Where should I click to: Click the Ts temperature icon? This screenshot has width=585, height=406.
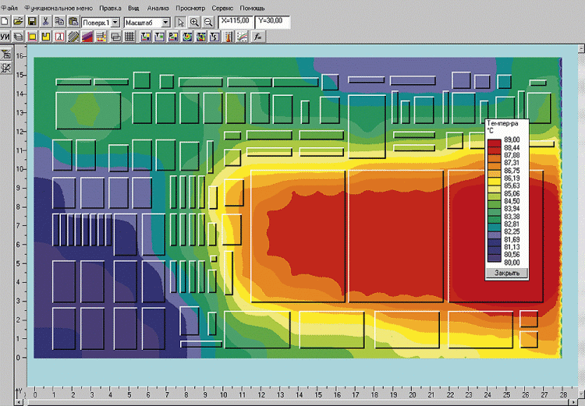214,37
